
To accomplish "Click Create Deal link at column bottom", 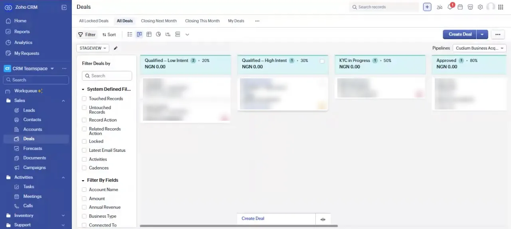I will [253, 219].
